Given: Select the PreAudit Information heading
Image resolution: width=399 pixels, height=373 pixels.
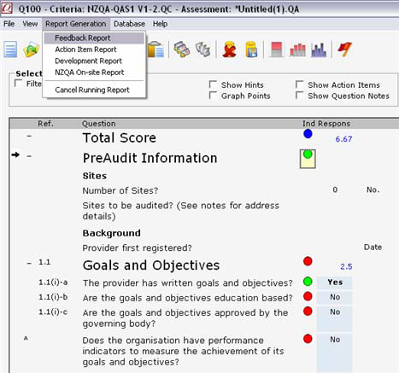Looking at the screenshot, I should (150, 158).
